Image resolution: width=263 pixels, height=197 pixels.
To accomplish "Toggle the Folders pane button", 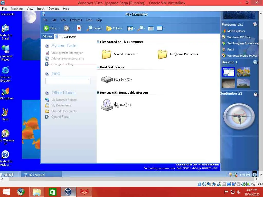I will (x=114, y=28).
